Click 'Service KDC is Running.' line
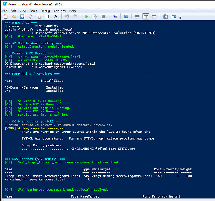The image size is (215, 201). (33, 111)
